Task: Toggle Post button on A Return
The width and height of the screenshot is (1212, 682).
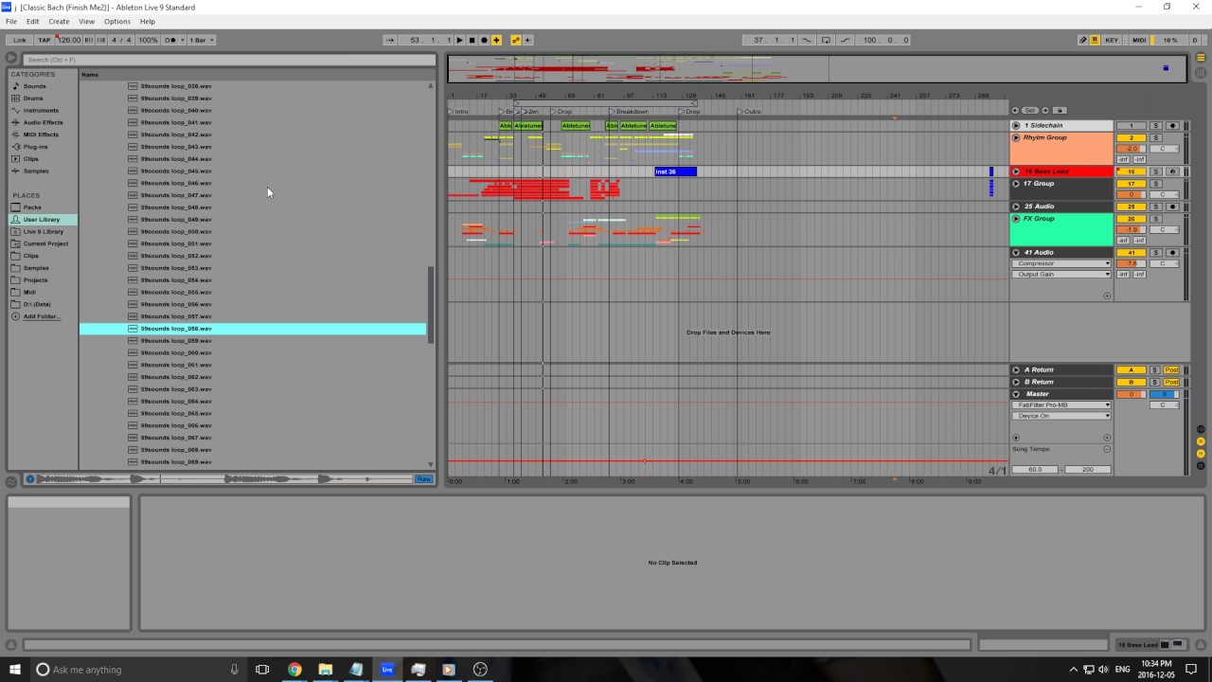Action: (x=1171, y=370)
